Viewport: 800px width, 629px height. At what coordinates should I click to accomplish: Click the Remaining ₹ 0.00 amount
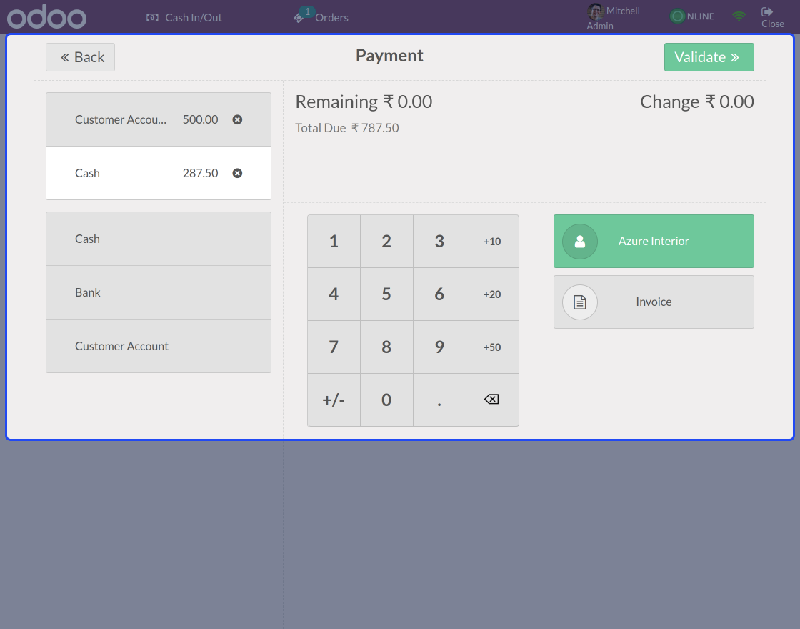coord(364,101)
